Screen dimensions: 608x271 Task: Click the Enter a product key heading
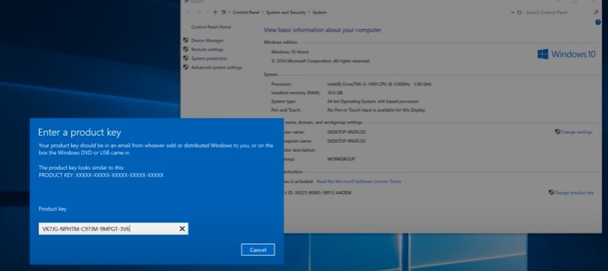[x=79, y=133]
